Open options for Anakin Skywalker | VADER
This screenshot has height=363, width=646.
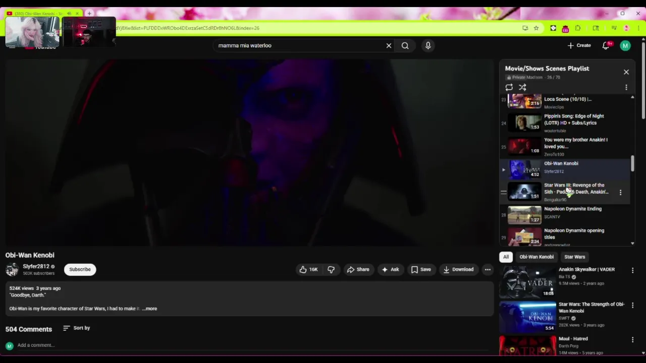coord(632,271)
